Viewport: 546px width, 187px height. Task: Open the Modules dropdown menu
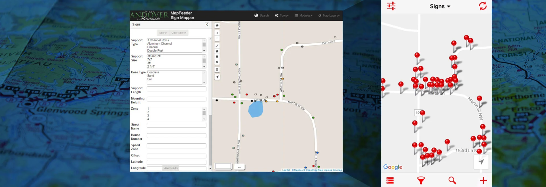(303, 16)
